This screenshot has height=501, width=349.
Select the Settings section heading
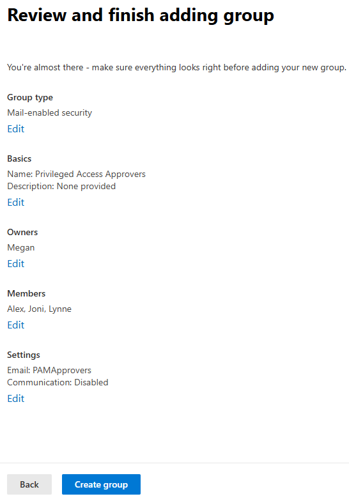[x=24, y=355]
